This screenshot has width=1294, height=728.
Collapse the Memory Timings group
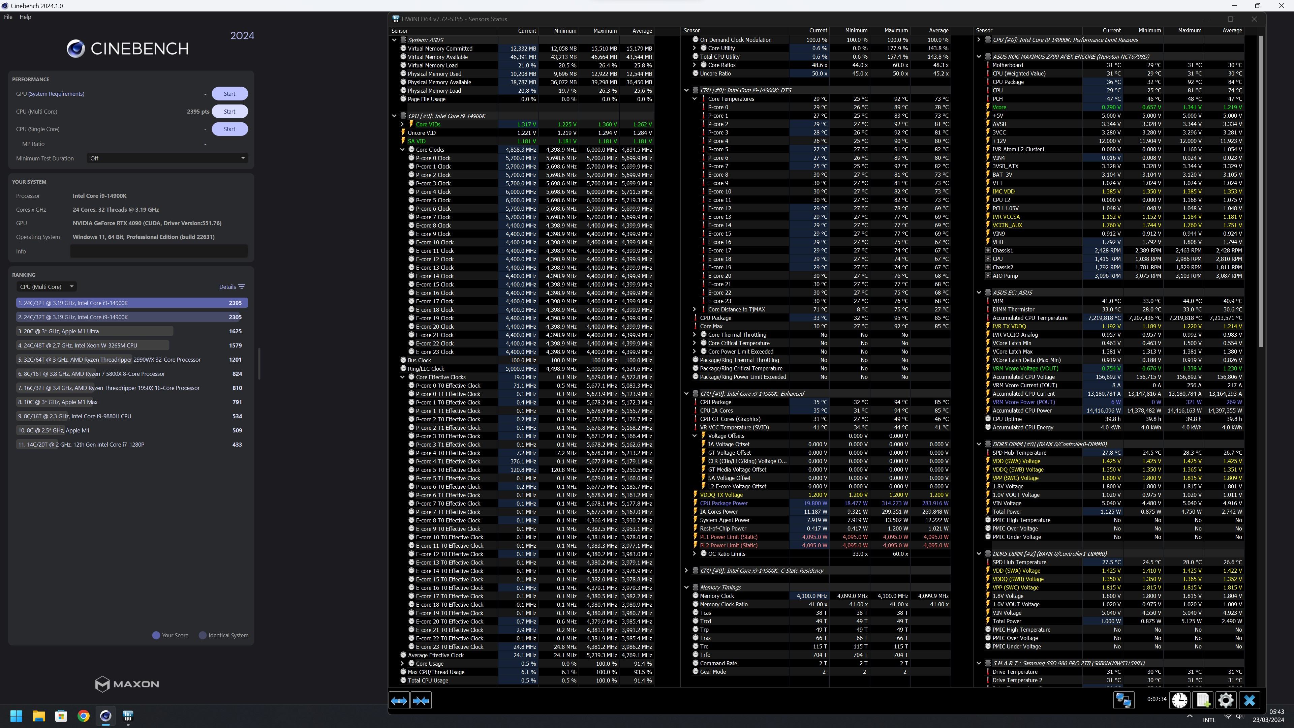tap(686, 587)
